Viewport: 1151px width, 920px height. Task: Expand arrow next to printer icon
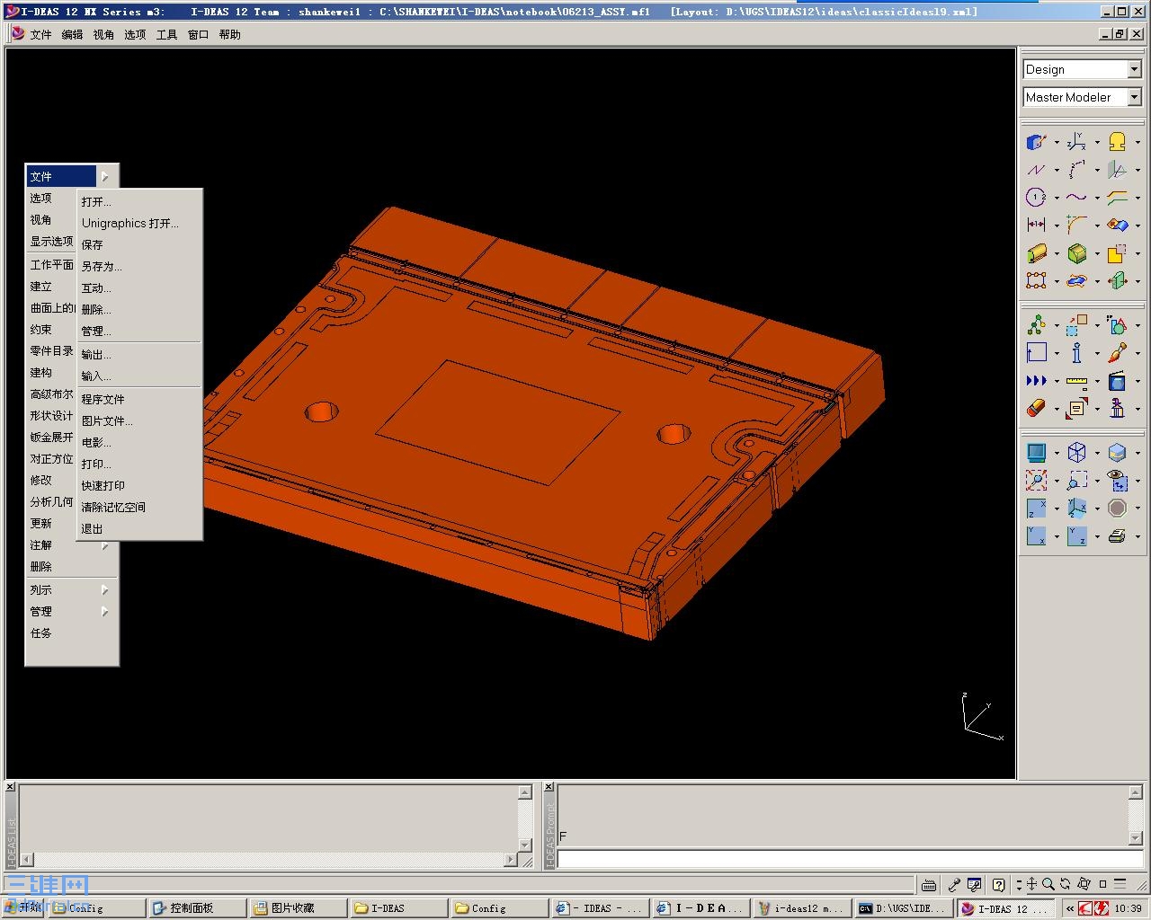point(1137,537)
